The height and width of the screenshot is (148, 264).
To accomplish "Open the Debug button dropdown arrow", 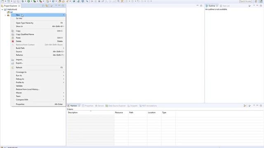I will coord(25,1).
